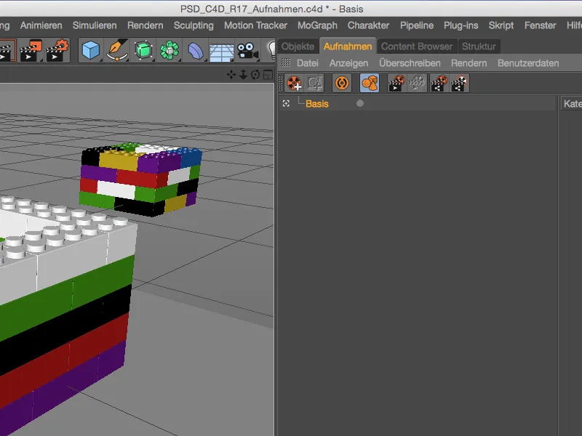
Task: Activate the marker circle next to Basis
Action: (359, 103)
